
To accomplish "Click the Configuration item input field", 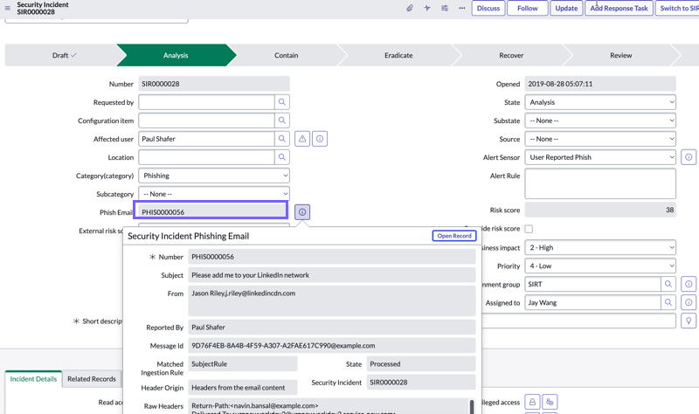I will (x=206, y=121).
